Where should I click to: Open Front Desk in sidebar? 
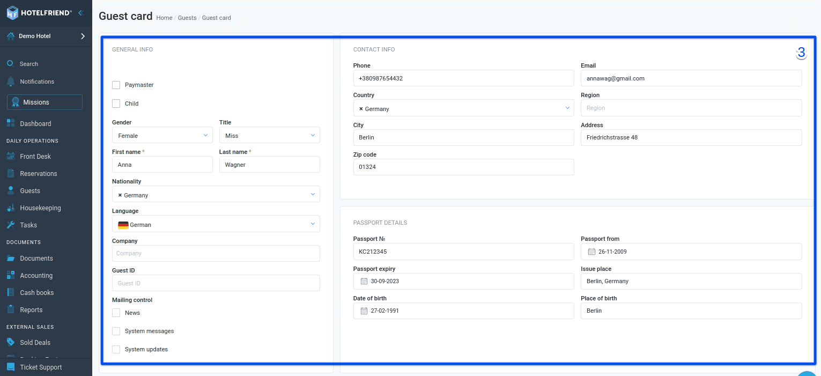click(x=35, y=157)
